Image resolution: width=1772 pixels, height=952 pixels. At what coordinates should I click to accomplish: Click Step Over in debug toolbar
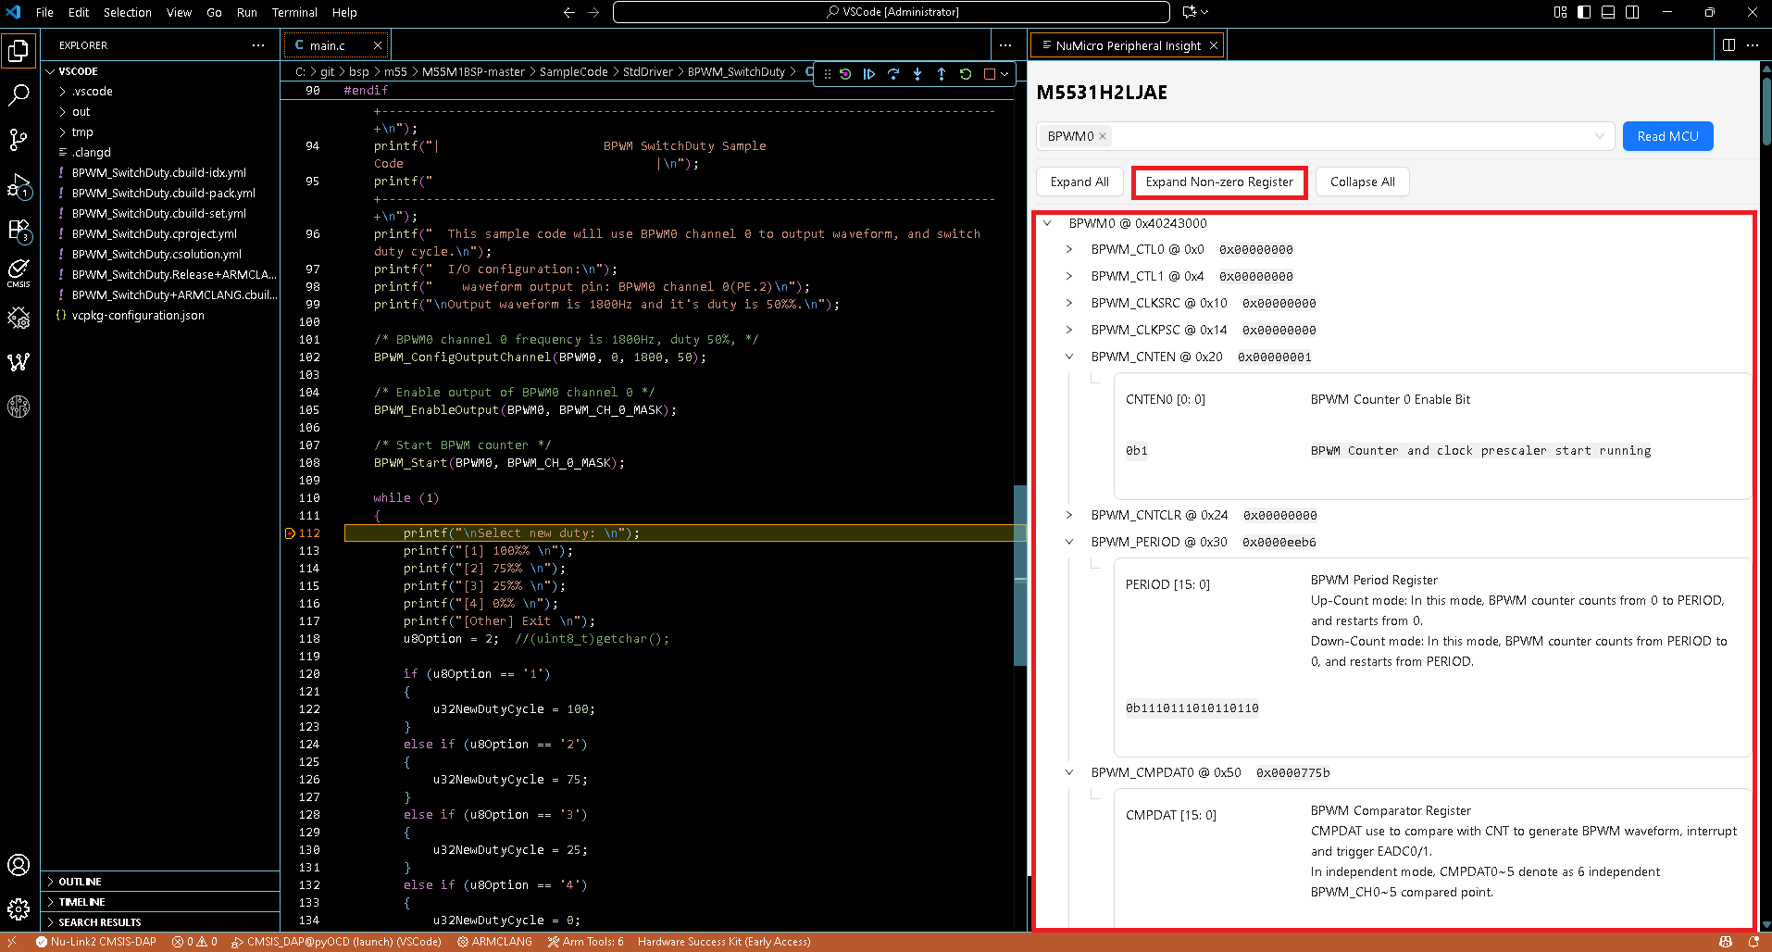click(x=893, y=74)
